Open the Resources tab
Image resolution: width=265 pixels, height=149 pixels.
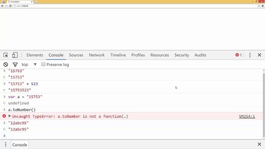point(159,55)
